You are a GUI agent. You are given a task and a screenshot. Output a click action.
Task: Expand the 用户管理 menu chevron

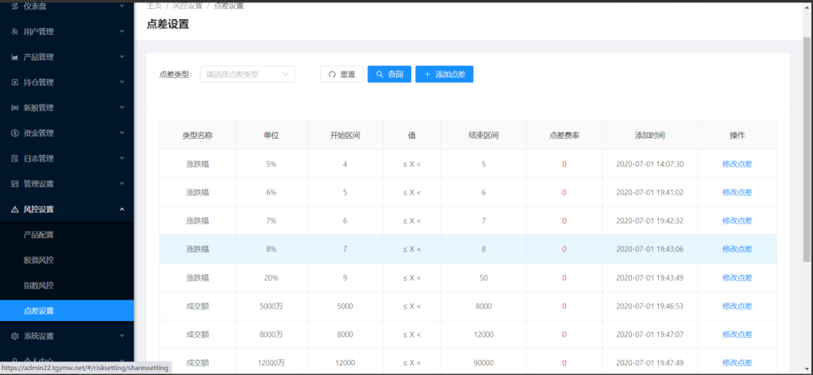point(121,32)
